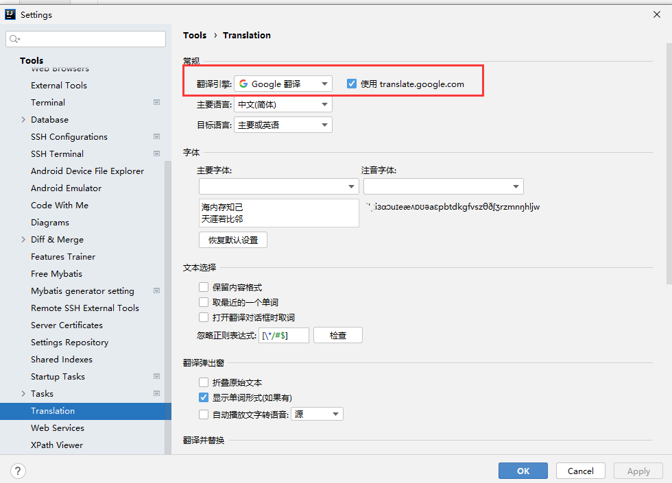Screen dimensions: 672x483
Task: Click the 忽略正则表达式 input field
Action: click(x=283, y=335)
